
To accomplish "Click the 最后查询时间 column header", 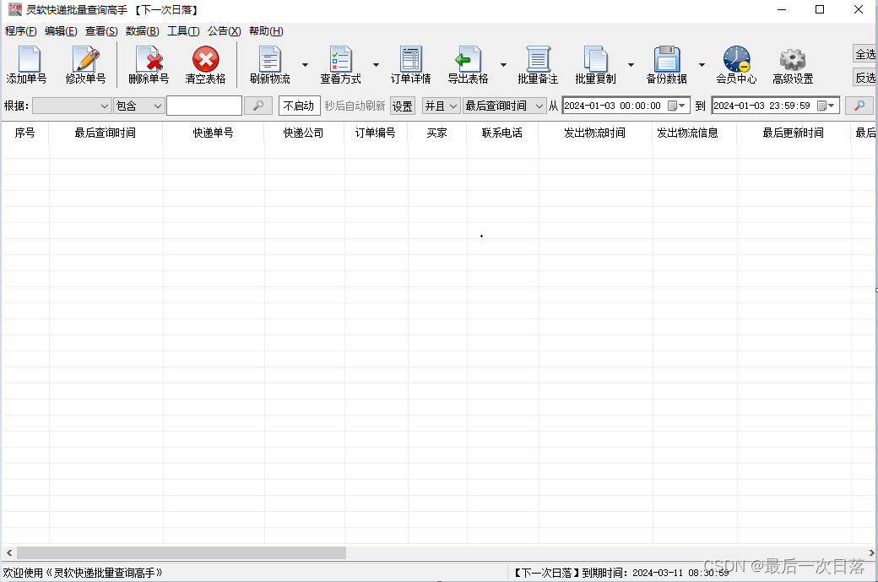I will pos(106,133).
